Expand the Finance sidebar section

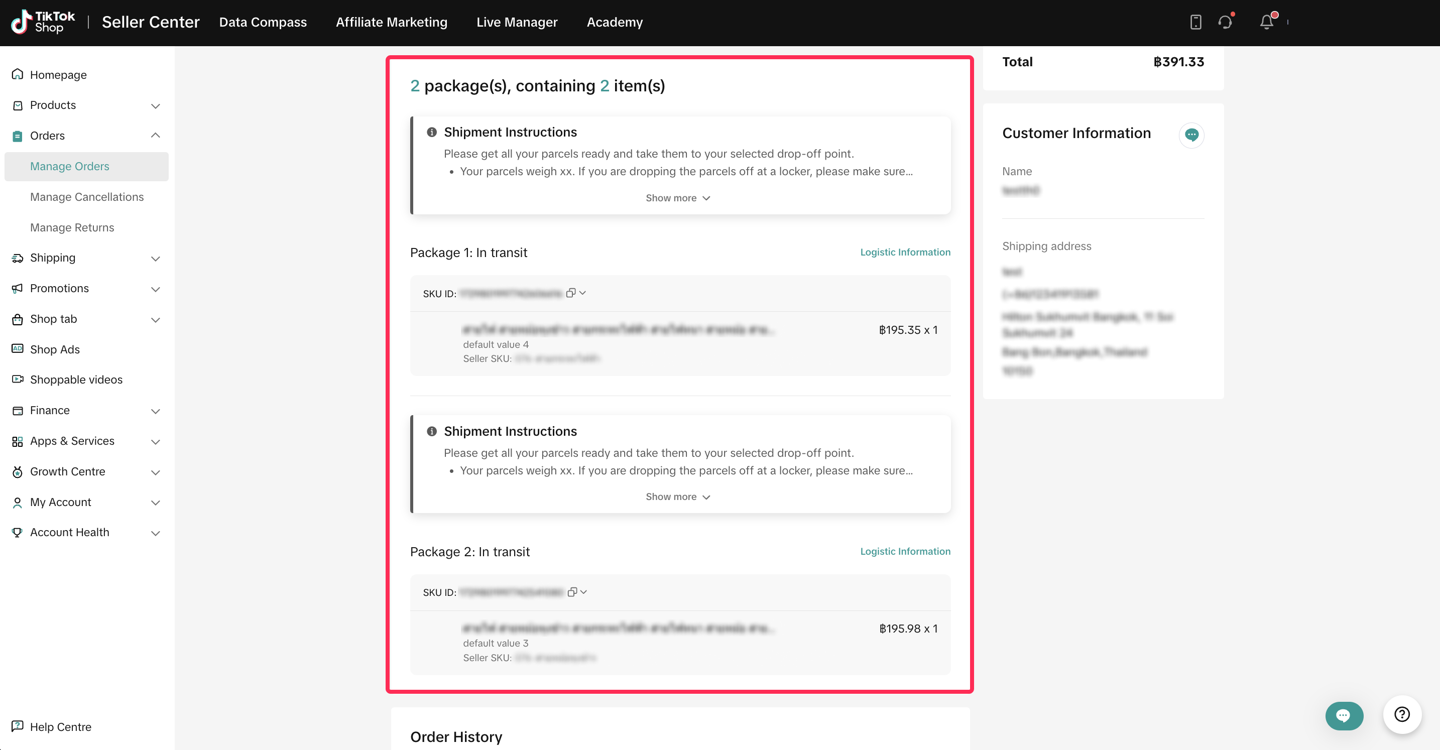[x=156, y=411]
